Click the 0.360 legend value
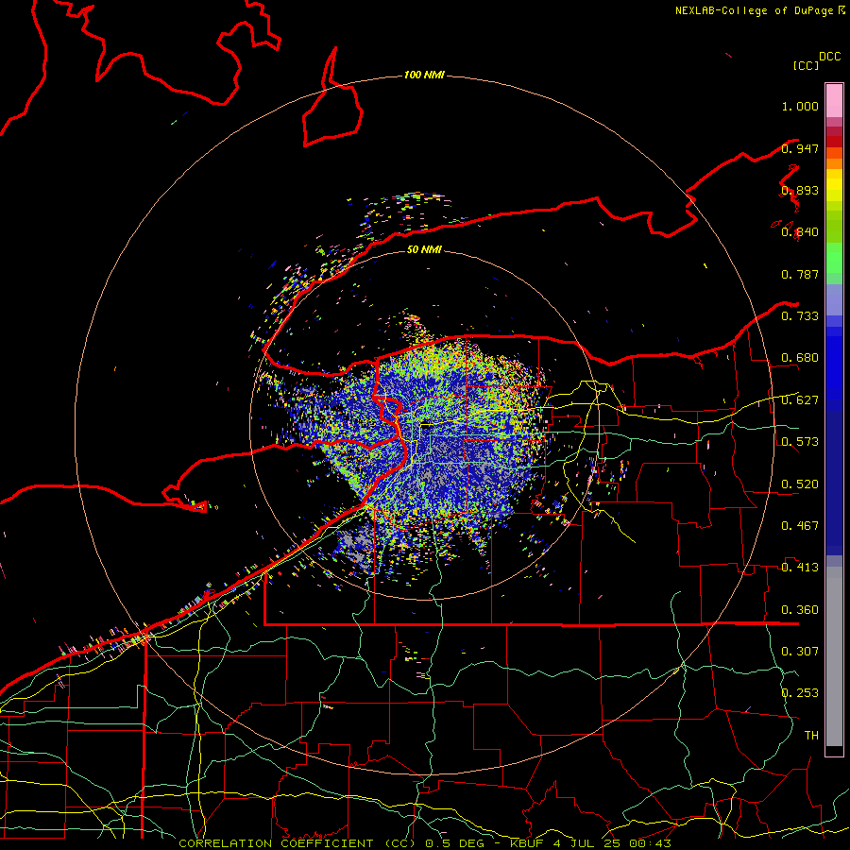 coord(800,610)
